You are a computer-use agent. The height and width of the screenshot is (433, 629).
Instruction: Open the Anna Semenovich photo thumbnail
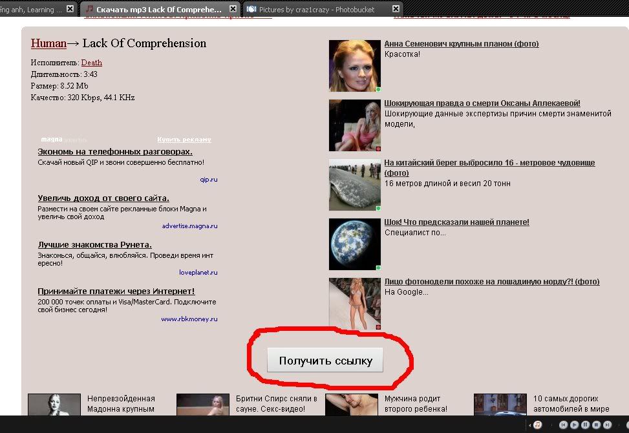(x=354, y=66)
